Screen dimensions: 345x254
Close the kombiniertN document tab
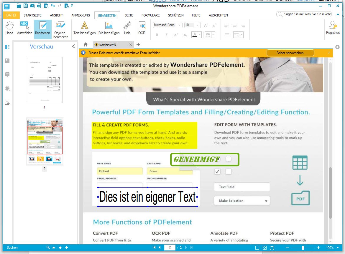(x=131, y=45)
